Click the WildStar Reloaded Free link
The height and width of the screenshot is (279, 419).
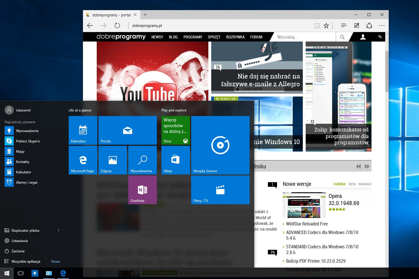(x=307, y=224)
